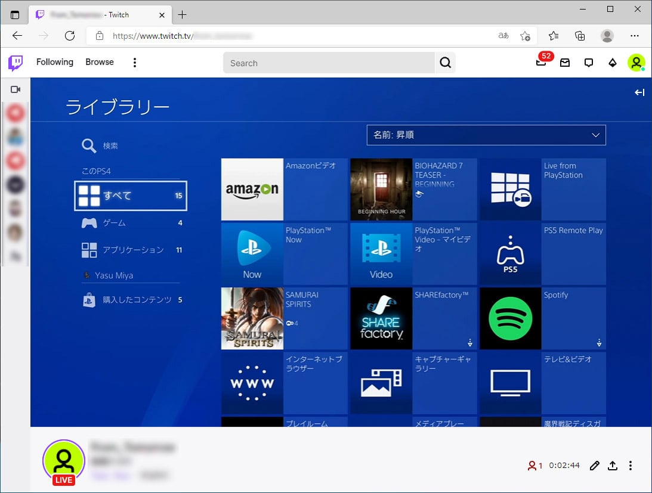Open the Following tab
The height and width of the screenshot is (493, 652).
[x=55, y=62]
